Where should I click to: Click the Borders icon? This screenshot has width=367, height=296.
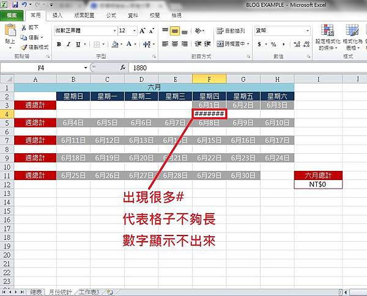tap(97, 45)
